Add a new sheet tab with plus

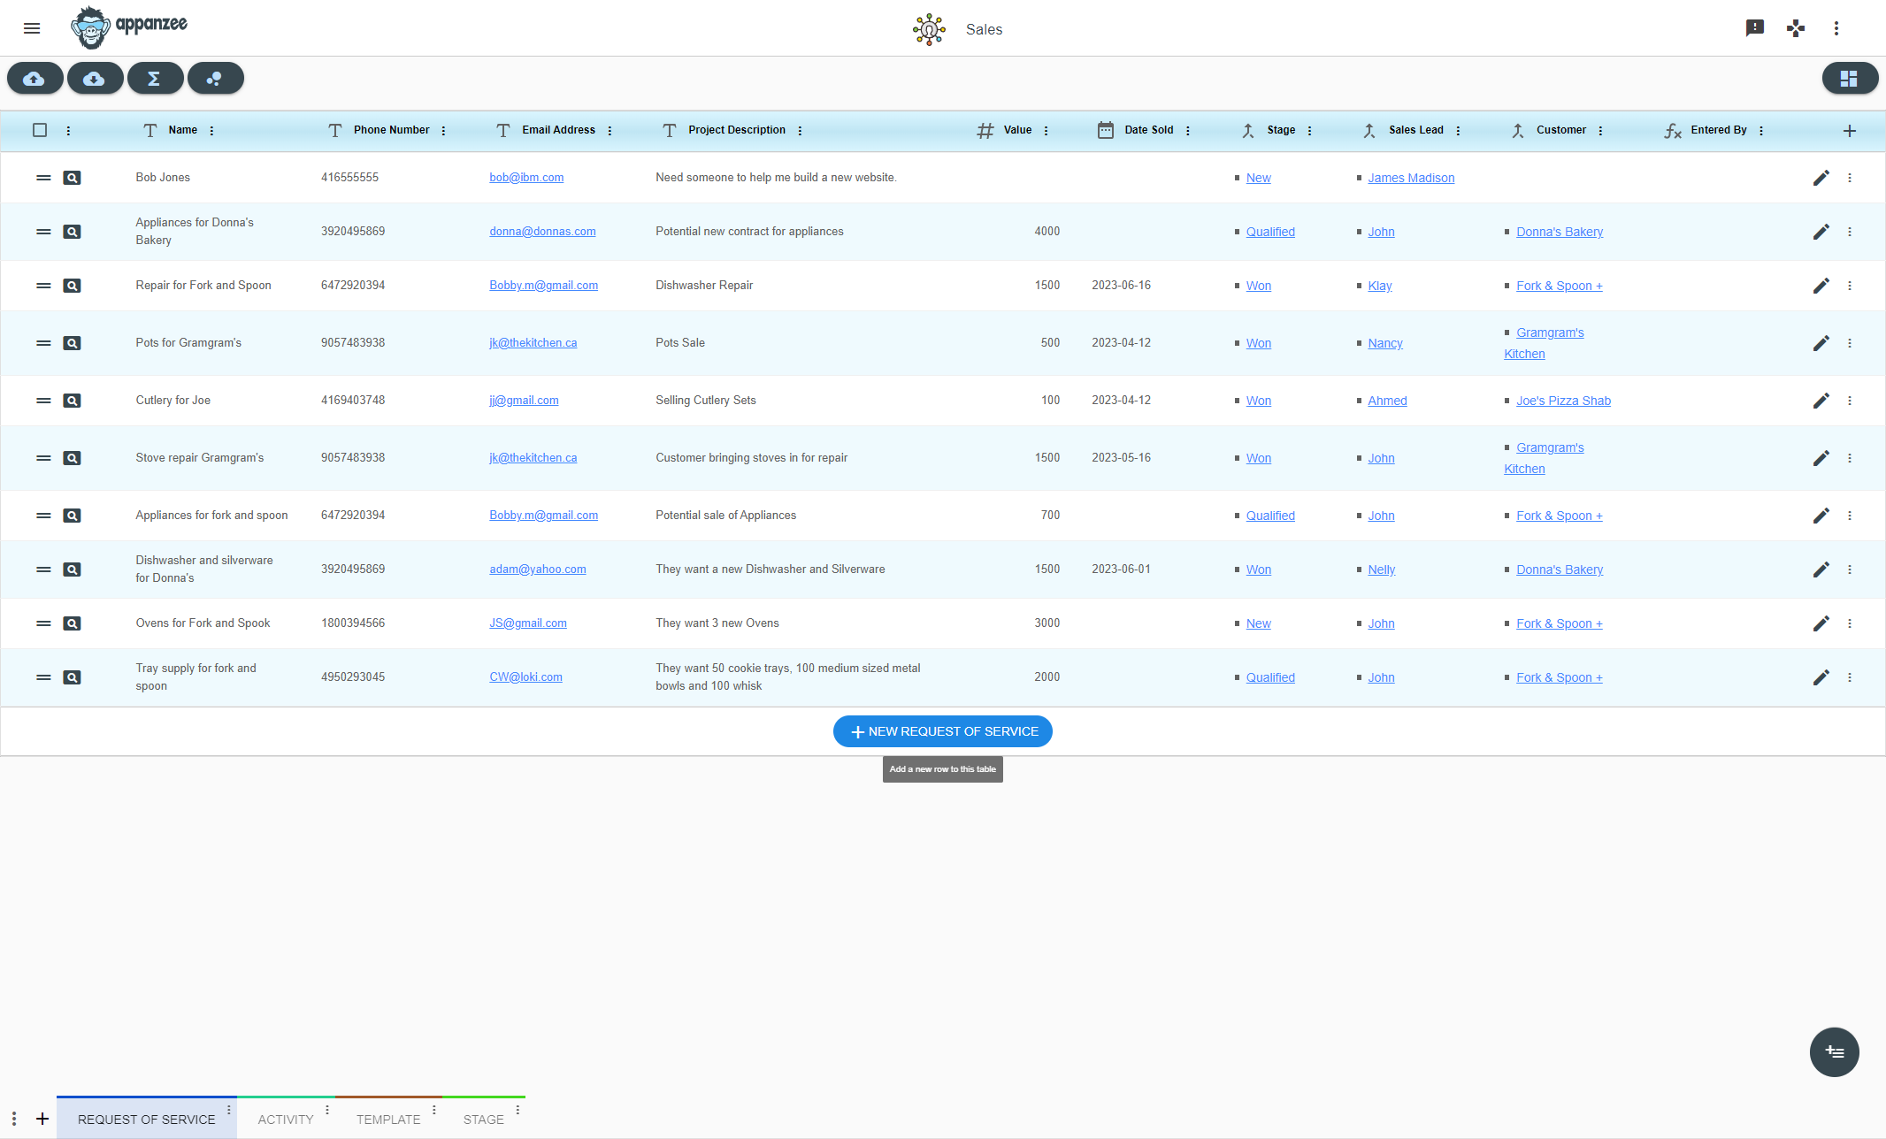coord(42,1119)
